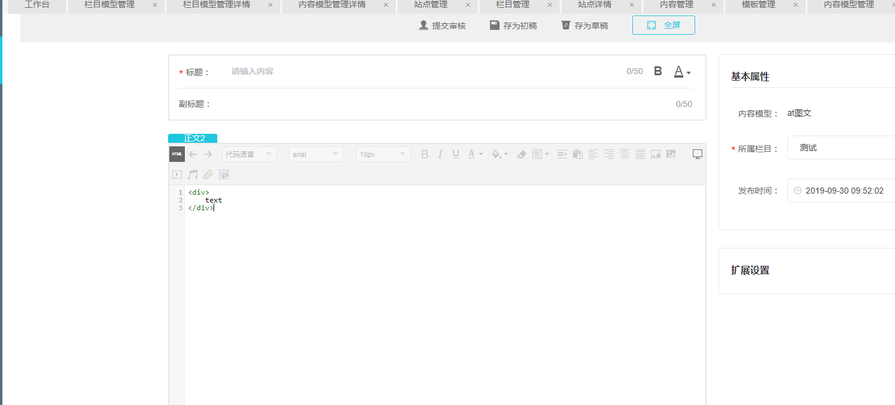Toggle bold B for title field
This screenshot has width=895, height=405.
(658, 71)
